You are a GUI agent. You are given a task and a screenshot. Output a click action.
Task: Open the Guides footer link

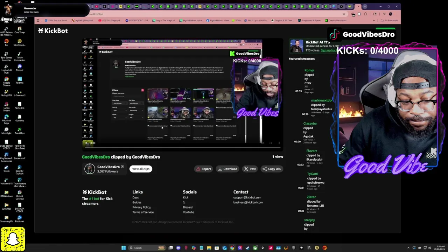[137, 202]
